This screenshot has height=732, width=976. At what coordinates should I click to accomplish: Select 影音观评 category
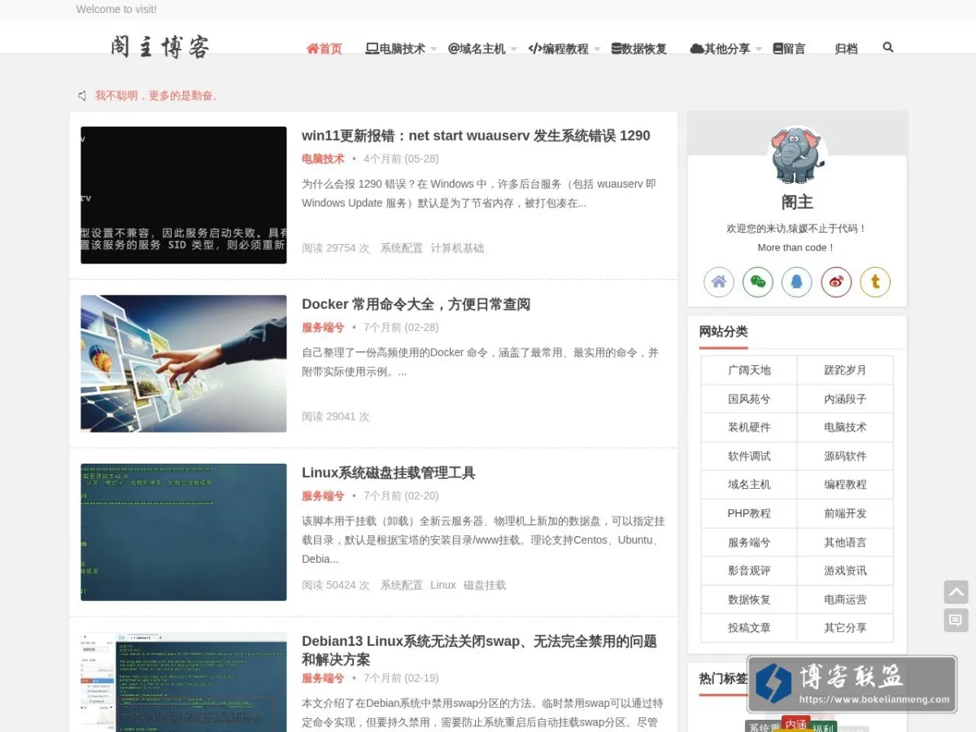749,571
